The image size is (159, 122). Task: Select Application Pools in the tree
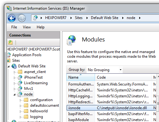27,55
